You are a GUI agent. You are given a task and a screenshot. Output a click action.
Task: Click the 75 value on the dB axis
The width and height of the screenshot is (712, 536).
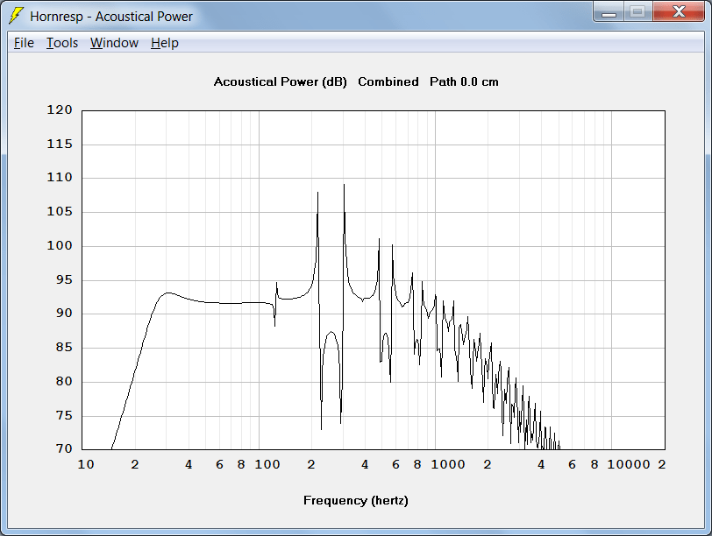click(x=64, y=415)
